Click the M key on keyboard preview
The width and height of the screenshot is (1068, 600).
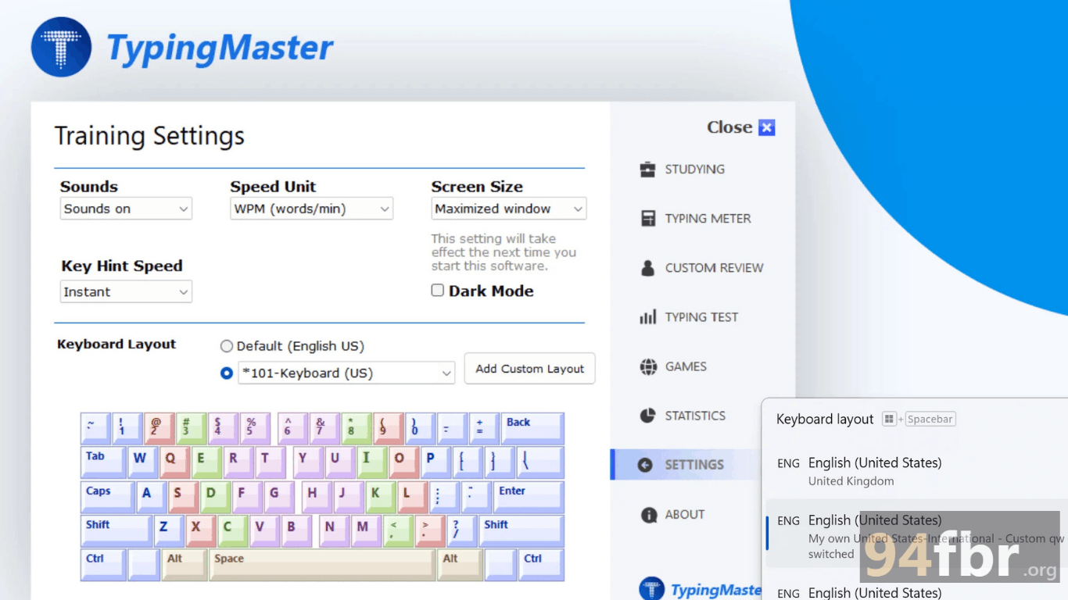coord(366,530)
